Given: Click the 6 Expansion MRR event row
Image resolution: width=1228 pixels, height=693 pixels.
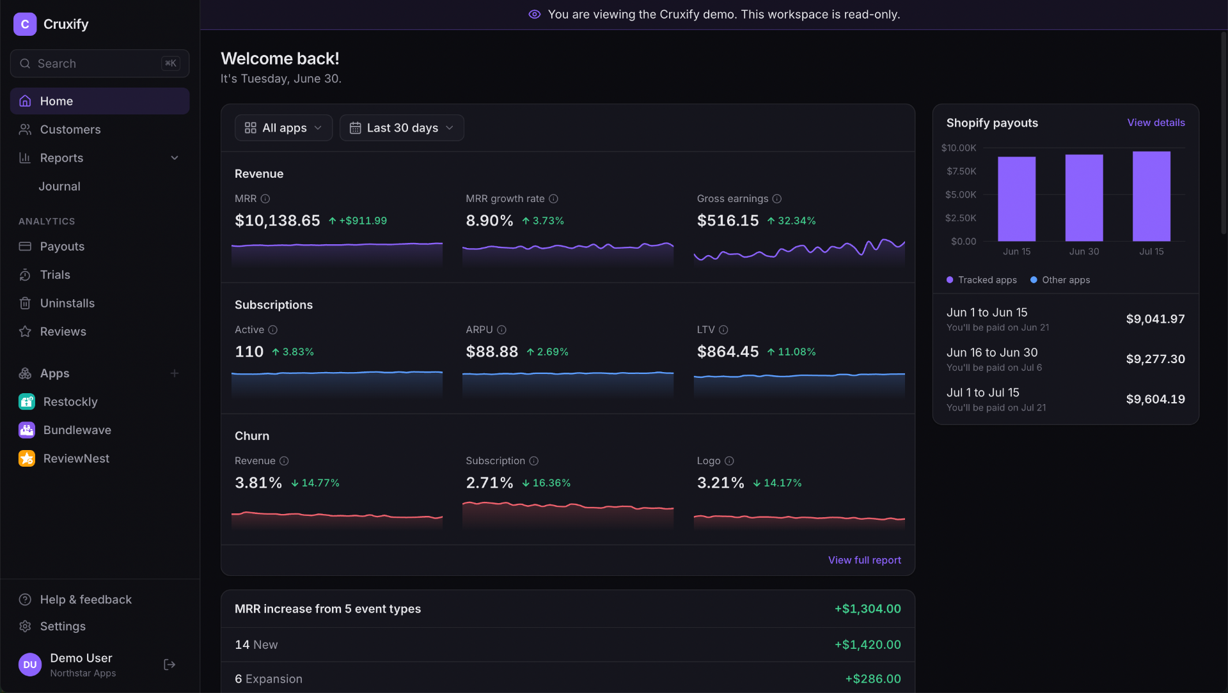Looking at the screenshot, I should click(x=568, y=678).
